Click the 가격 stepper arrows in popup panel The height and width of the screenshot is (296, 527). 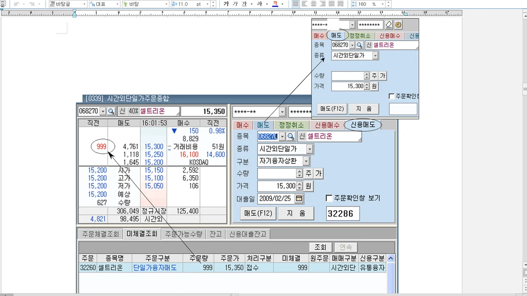pos(367,86)
